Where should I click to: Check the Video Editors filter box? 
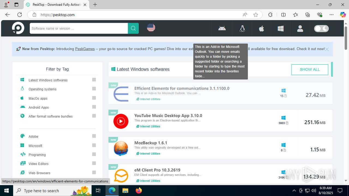pyautogui.click(x=94, y=163)
